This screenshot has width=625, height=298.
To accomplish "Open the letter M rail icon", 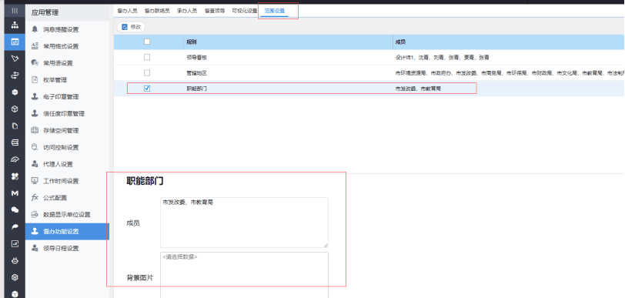I will [15, 193].
